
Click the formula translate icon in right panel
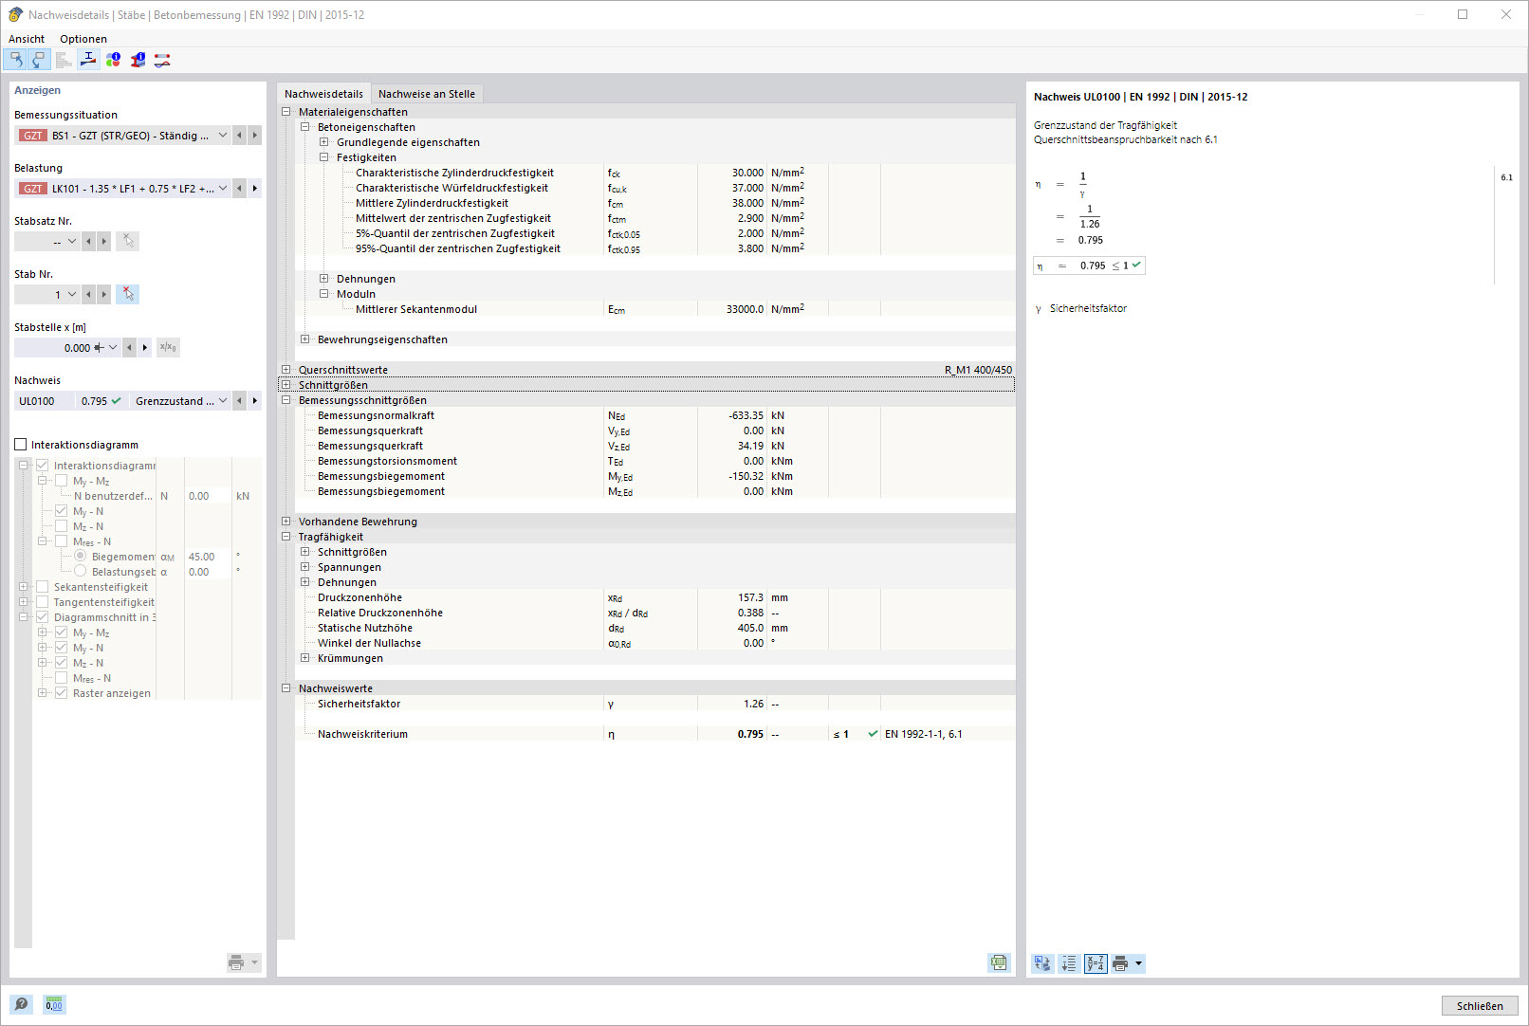(x=1042, y=963)
